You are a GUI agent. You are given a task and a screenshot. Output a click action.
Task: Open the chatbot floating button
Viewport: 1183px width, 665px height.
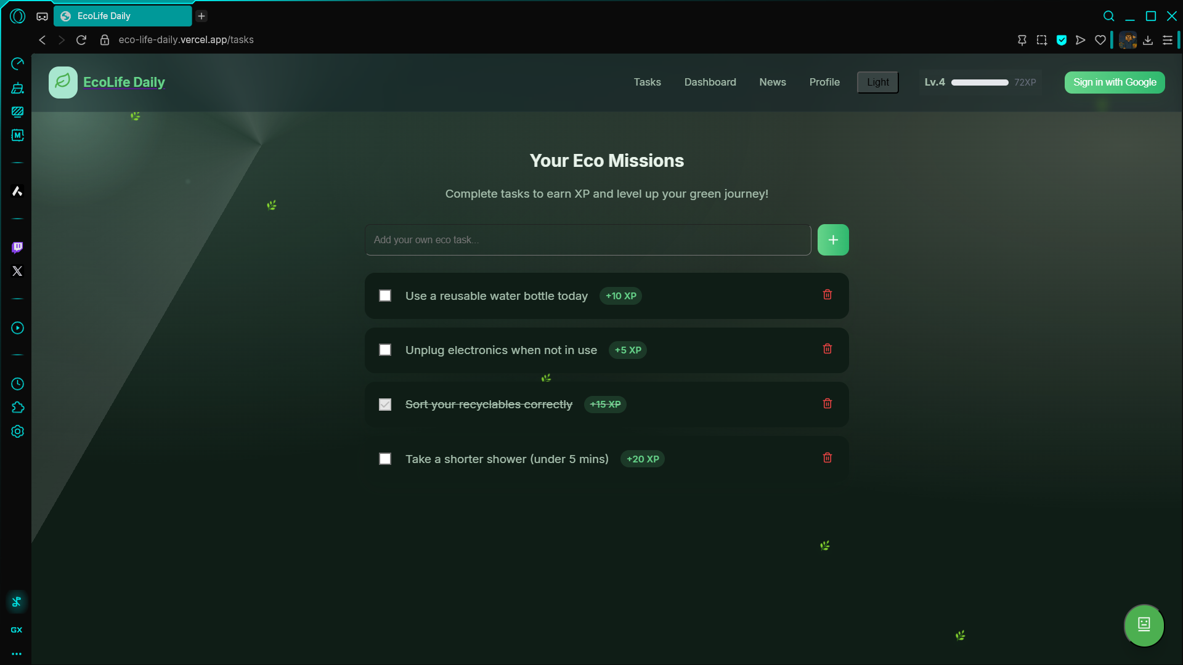click(x=1143, y=625)
